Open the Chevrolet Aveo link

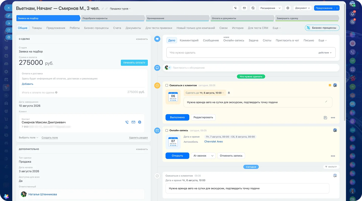click(x=213, y=142)
